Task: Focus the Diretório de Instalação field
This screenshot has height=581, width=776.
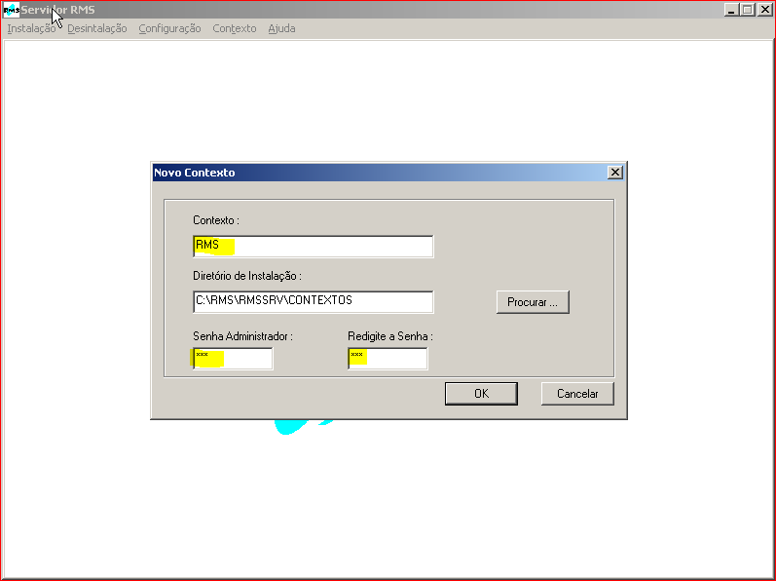Action: coord(314,301)
